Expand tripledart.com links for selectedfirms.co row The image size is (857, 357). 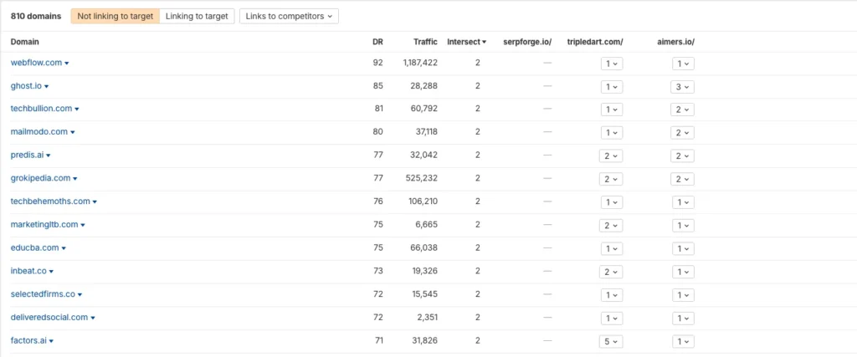coord(612,295)
